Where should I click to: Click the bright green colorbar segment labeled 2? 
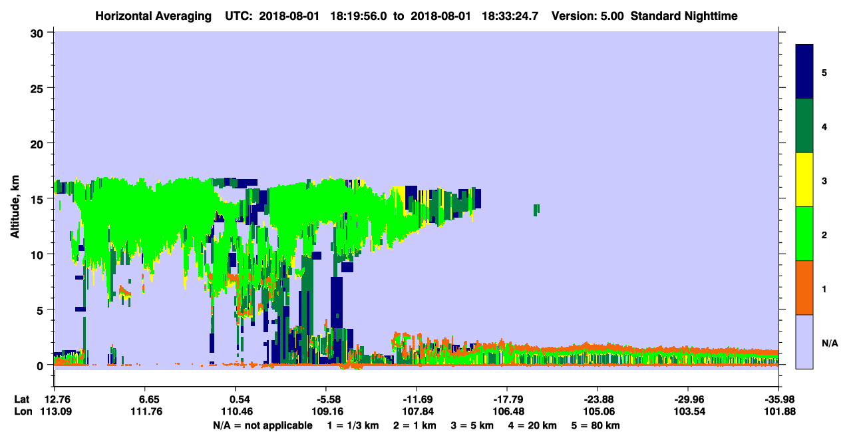tap(804, 234)
